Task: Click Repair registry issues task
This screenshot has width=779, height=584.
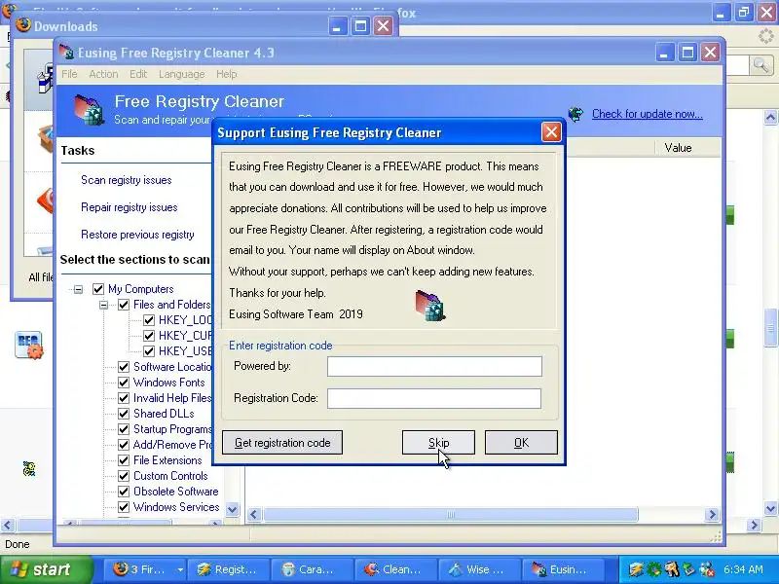Action: (130, 207)
